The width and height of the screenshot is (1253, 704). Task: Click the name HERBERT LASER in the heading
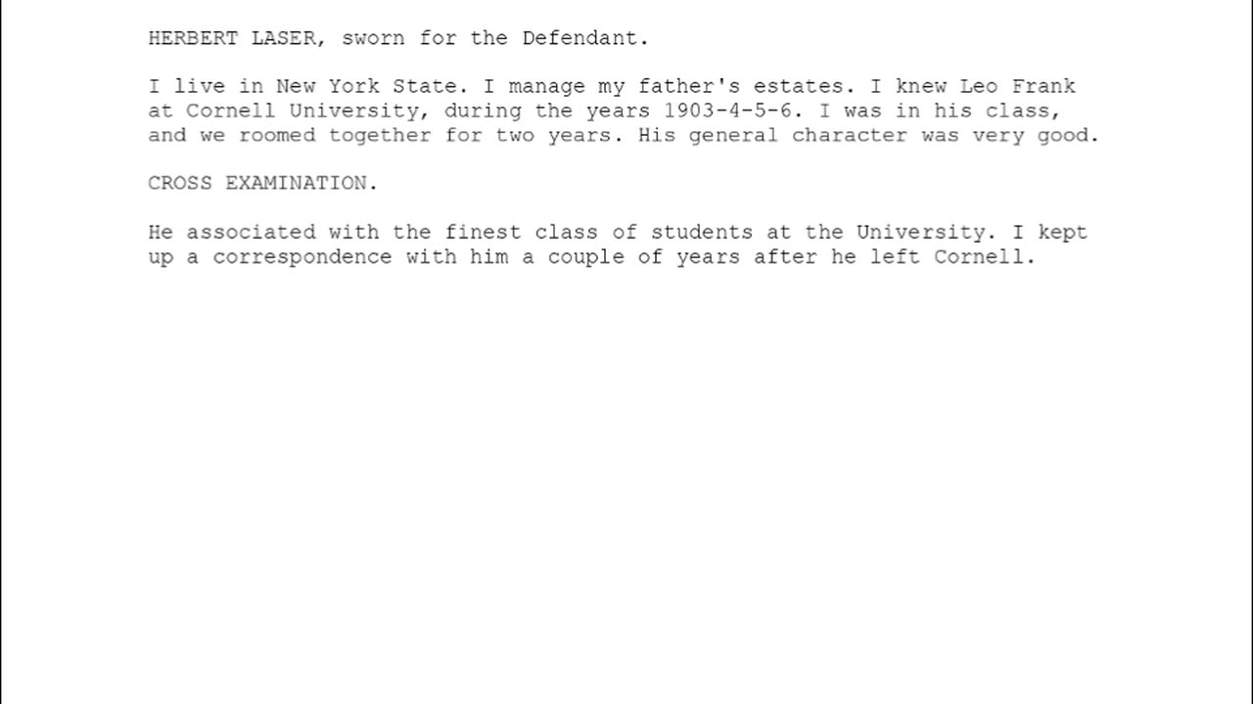(232, 39)
